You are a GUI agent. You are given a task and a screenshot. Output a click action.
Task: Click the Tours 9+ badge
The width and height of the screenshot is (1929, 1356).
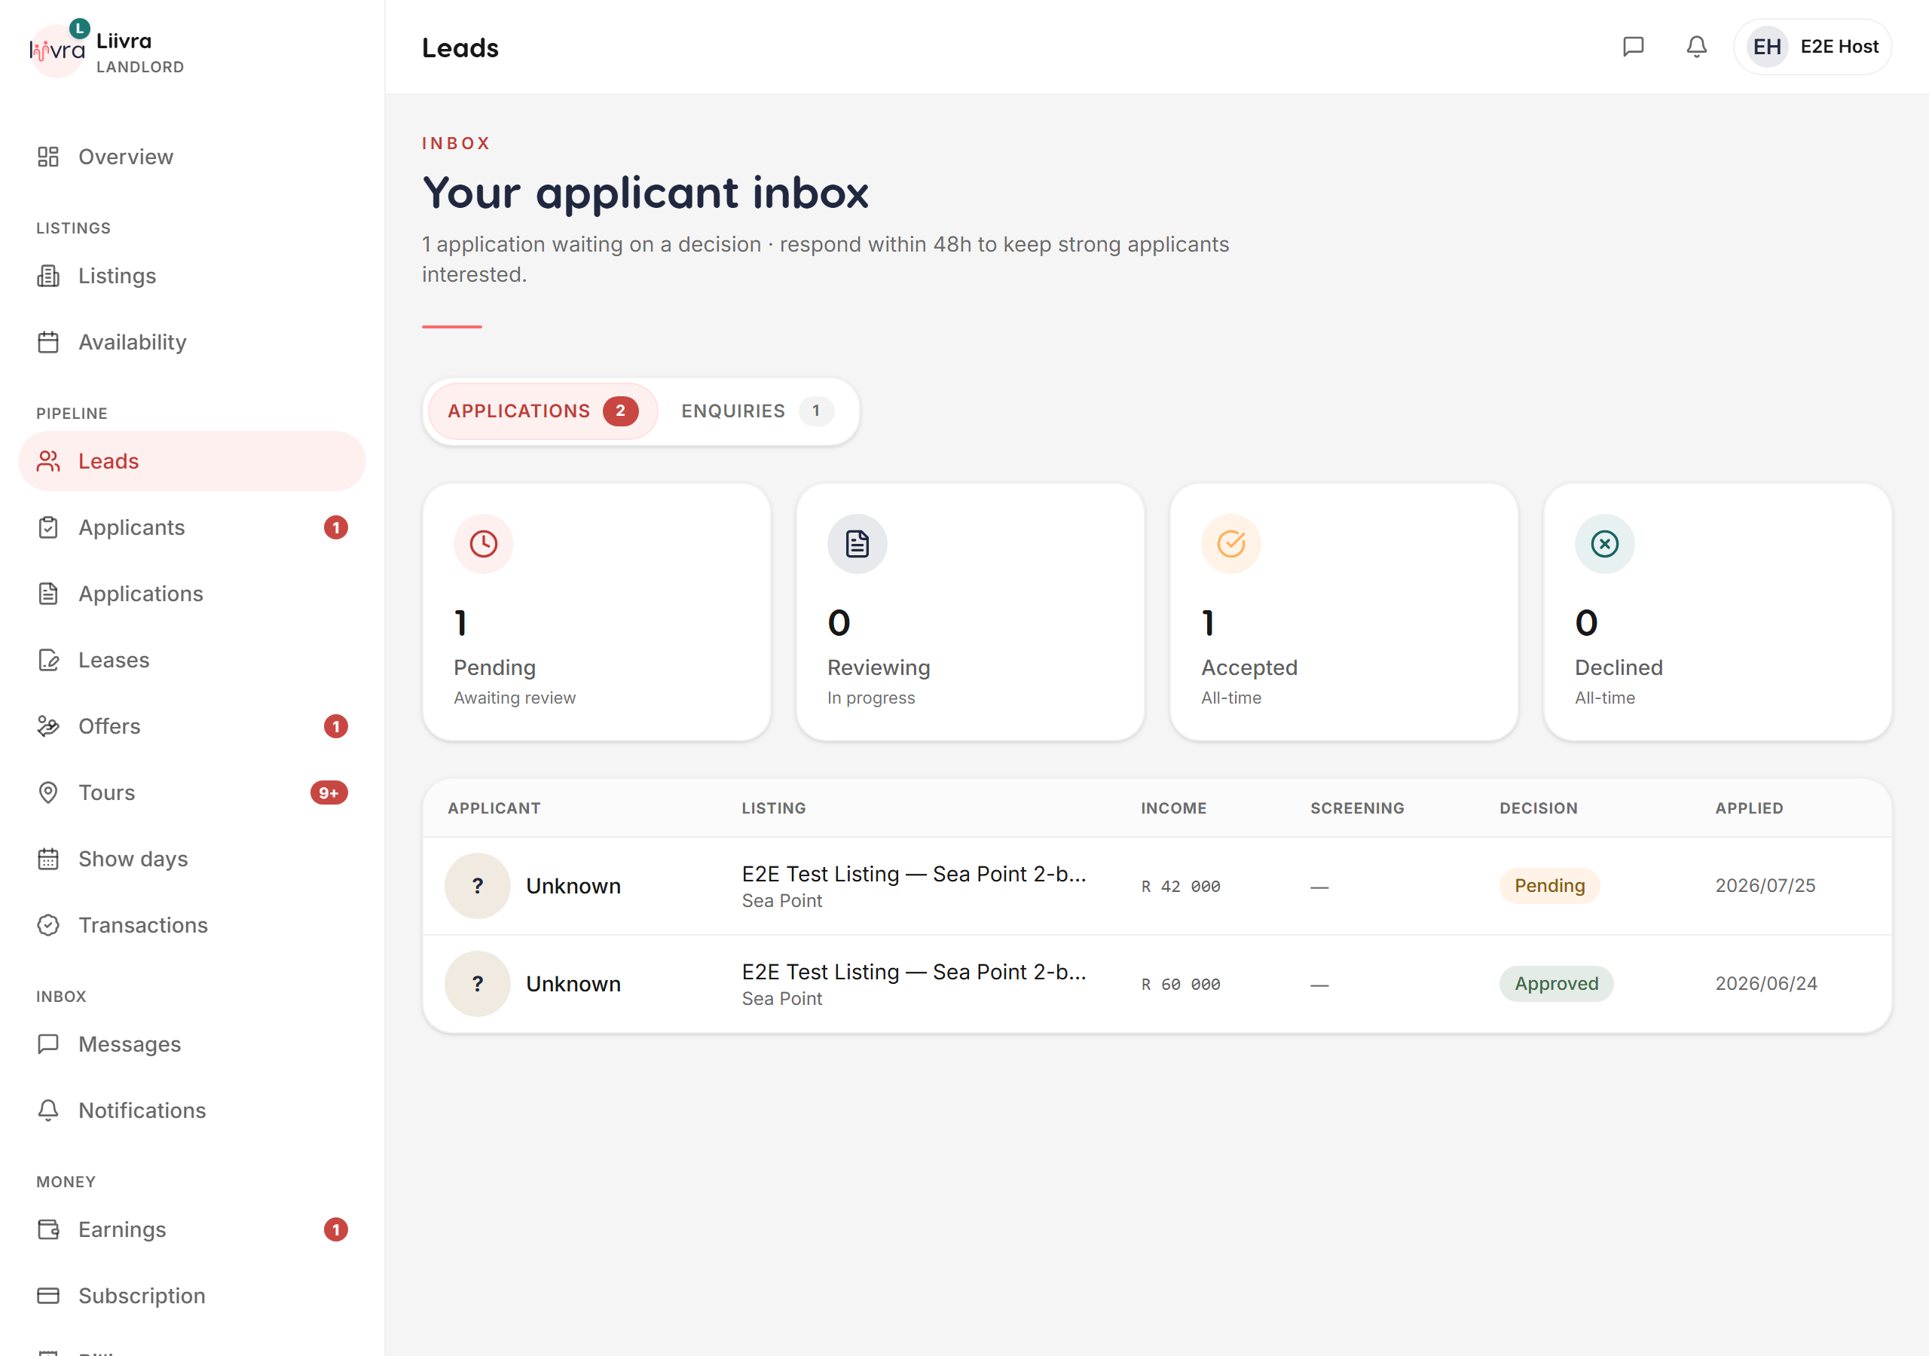click(x=329, y=793)
